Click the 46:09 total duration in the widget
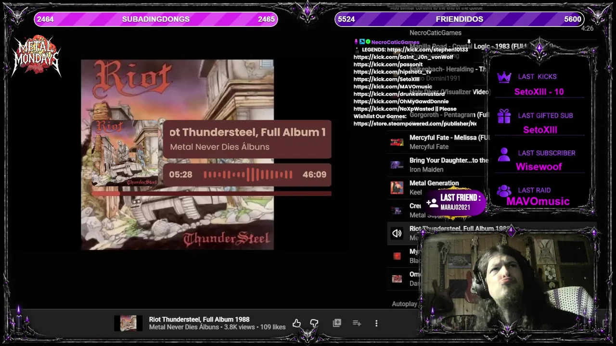 (314, 174)
